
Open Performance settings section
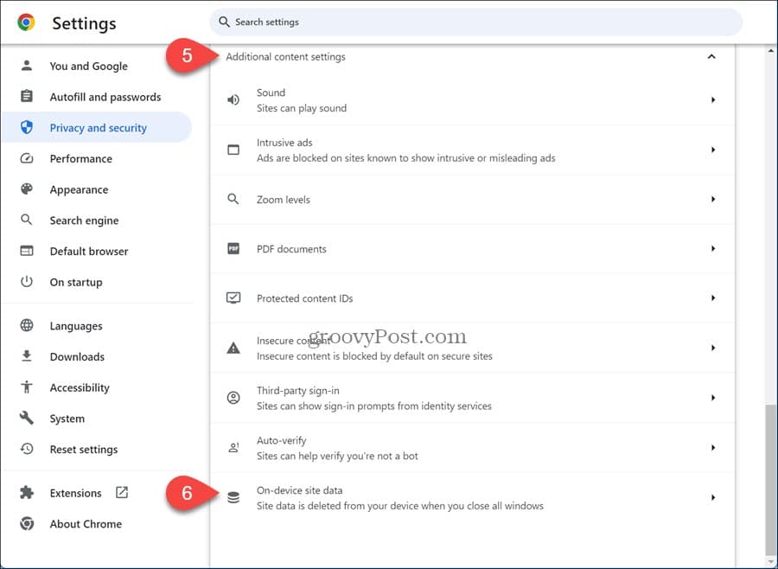97,158
